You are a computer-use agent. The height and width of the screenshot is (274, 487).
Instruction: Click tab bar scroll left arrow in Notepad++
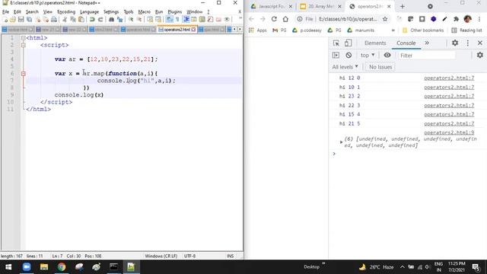234,29
